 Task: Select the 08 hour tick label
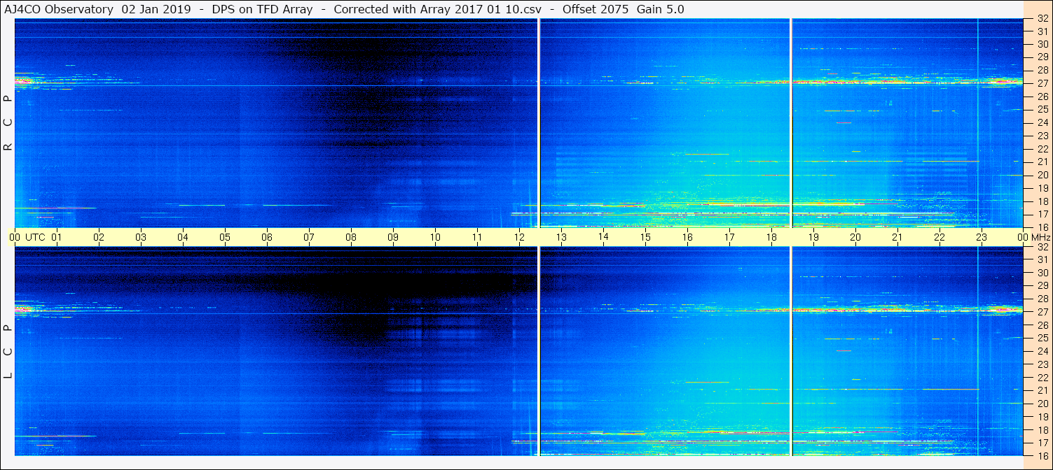(351, 237)
